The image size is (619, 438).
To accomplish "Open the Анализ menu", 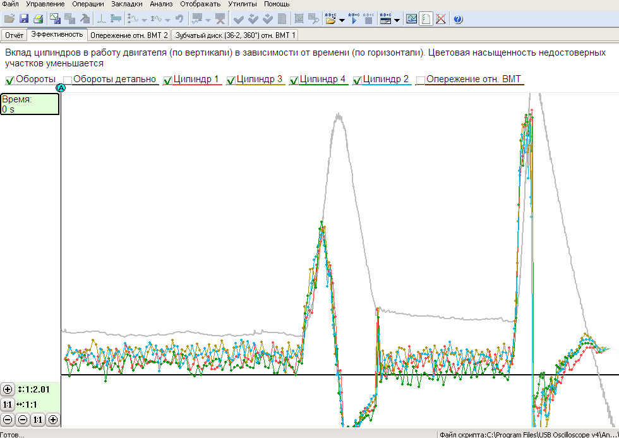I will point(161,4).
